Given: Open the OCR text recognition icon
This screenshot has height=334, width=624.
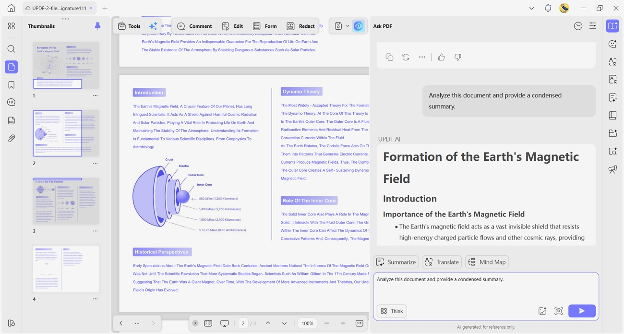Looking at the screenshot, I should [613, 80].
